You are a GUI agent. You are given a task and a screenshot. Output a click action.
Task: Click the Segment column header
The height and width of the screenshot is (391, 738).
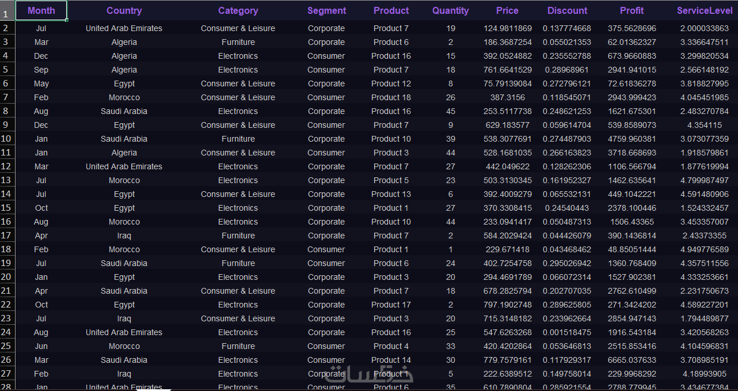pos(326,10)
